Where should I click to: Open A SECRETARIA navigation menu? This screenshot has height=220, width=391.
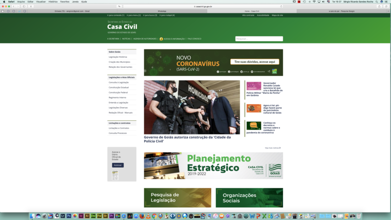coord(113,39)
